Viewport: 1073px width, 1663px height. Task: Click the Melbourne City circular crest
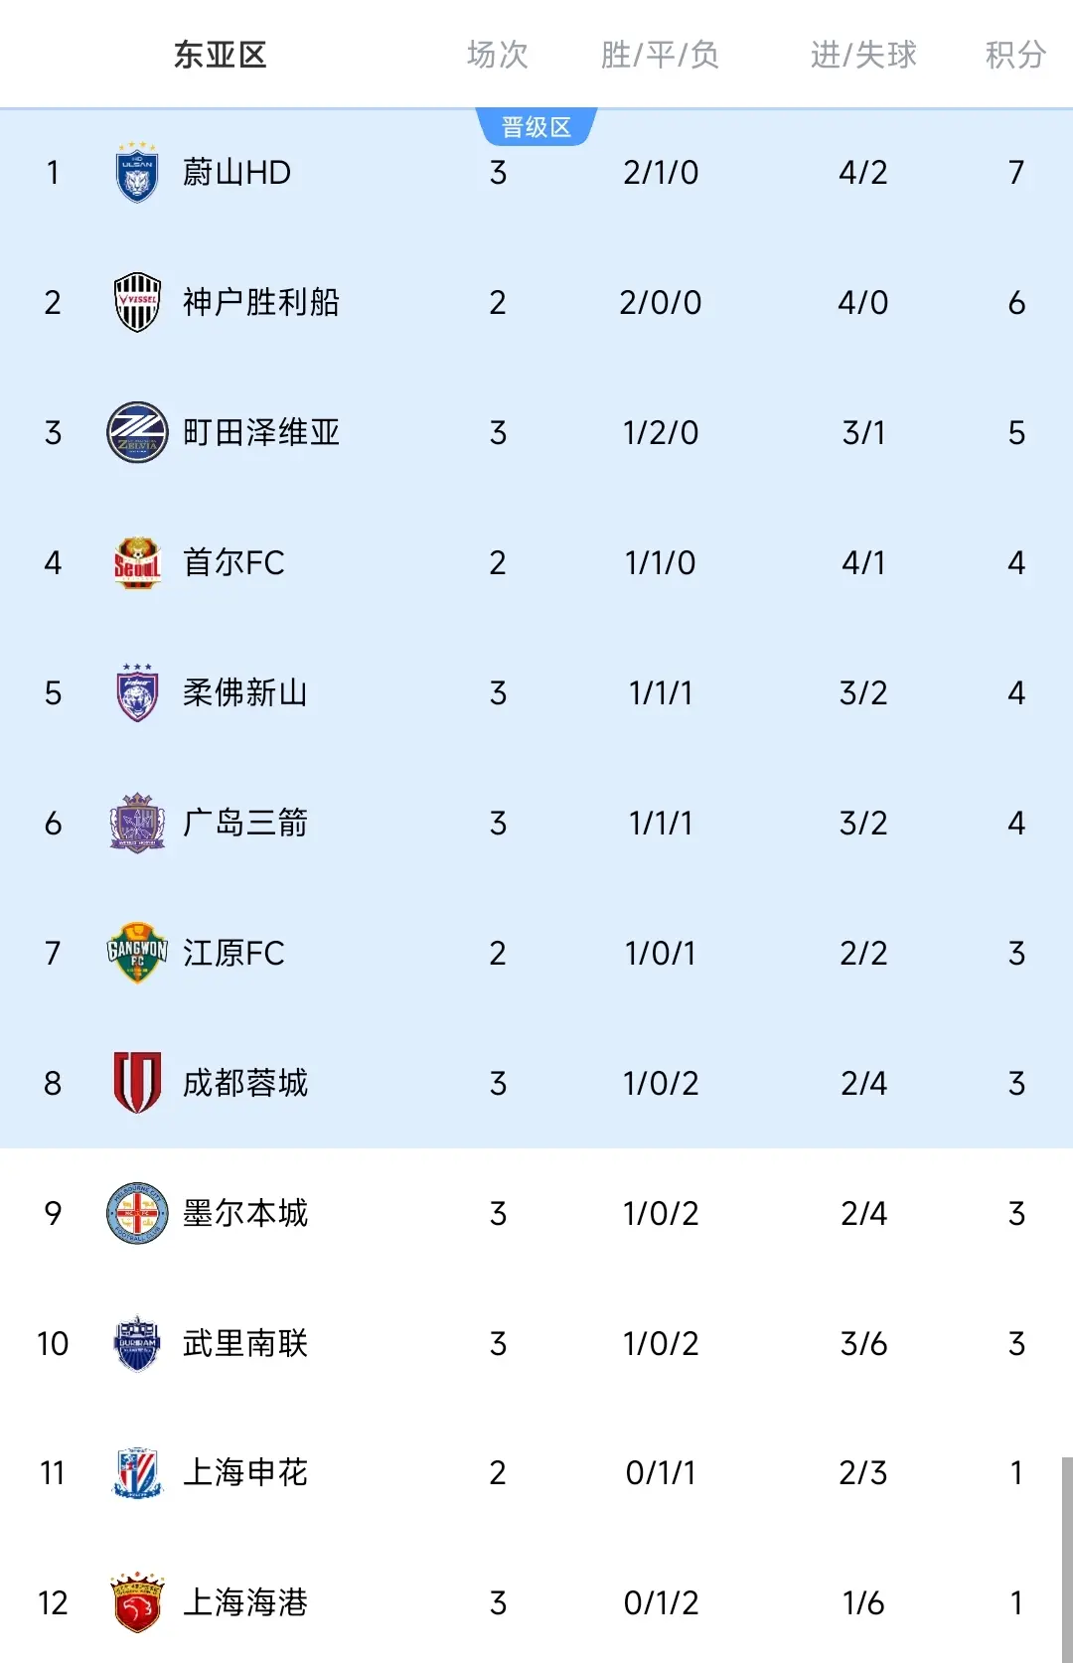point(137,1214)
